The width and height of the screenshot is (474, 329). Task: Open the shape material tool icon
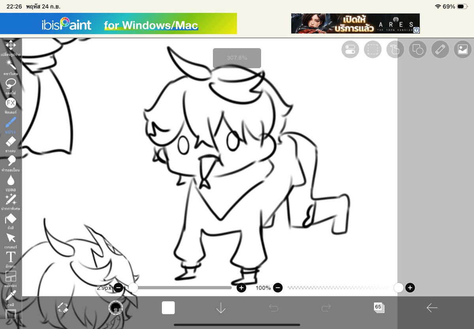[418, 49]
